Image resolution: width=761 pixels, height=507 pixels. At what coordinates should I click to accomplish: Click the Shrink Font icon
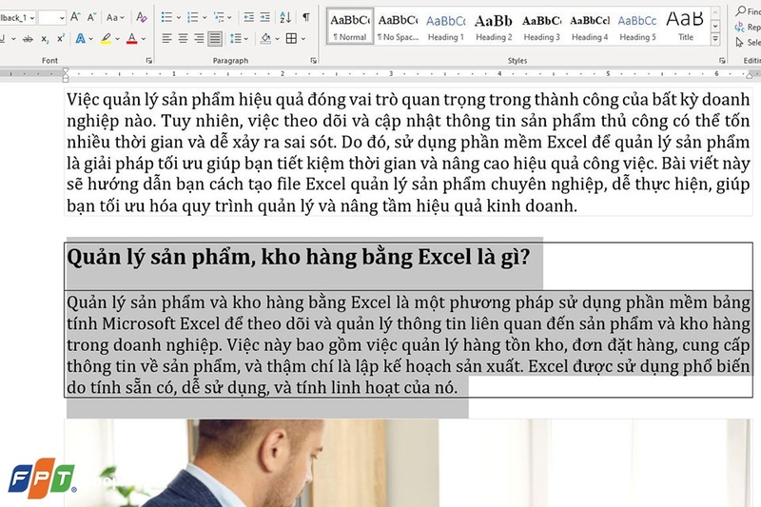[x=91, y=17]
